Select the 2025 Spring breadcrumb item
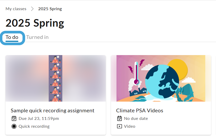This screenshot has width=216, height=140. [50, 9]
